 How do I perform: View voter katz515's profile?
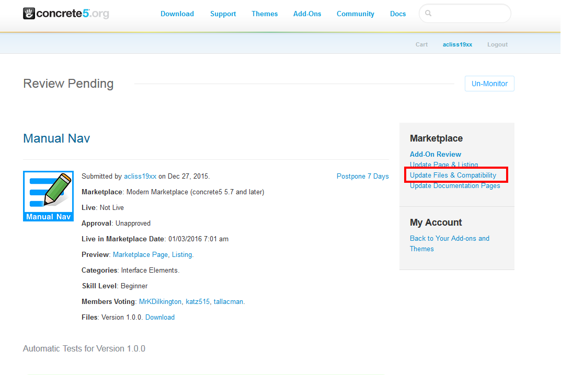click(198, 302)
